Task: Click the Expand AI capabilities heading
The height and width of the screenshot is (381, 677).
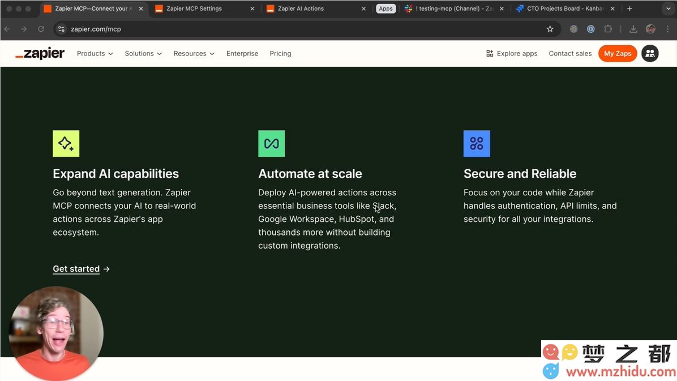Action: pos(115,174)
